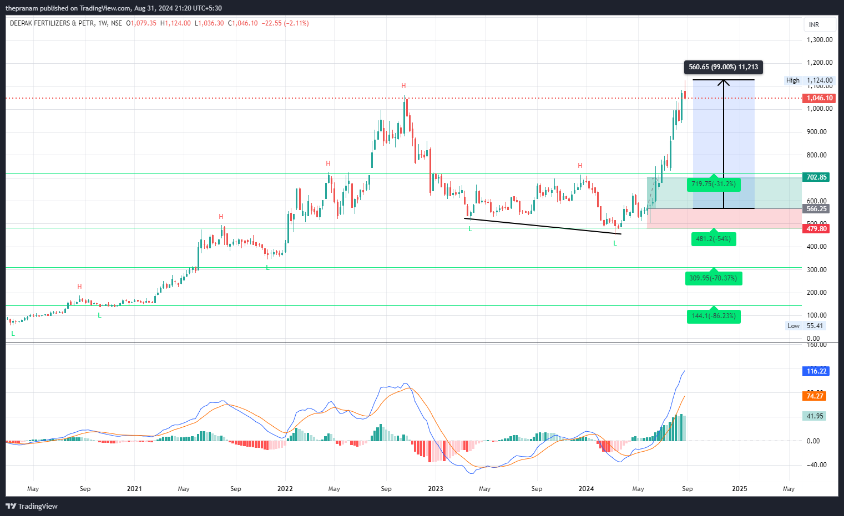The height and width of the screenshot is (516, 844).
Task: Click the red 479.80 price label
Action: [816, 229]
